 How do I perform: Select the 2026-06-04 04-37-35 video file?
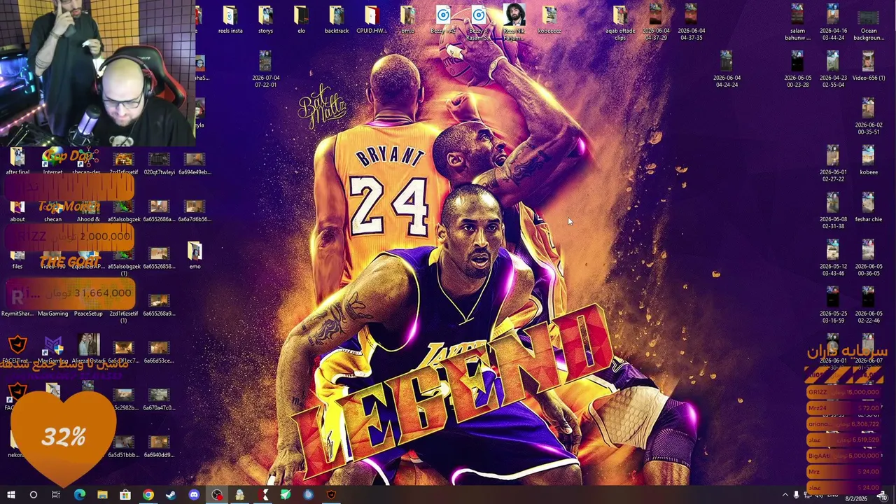[691, 23]
